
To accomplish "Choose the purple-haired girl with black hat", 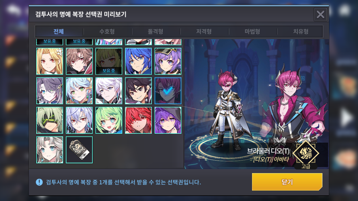I will (x=168, y=61).
